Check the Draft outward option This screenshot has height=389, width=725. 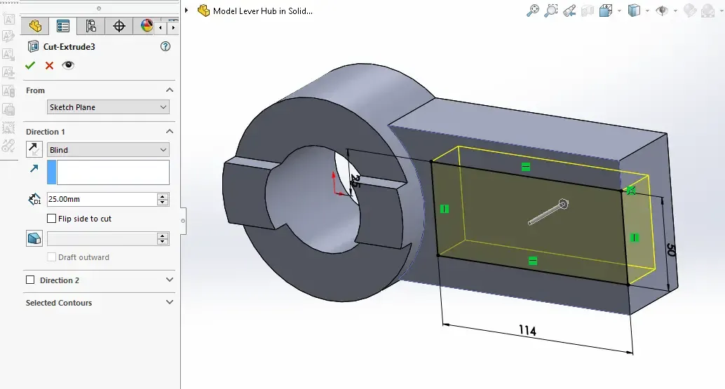click(52, 257)
